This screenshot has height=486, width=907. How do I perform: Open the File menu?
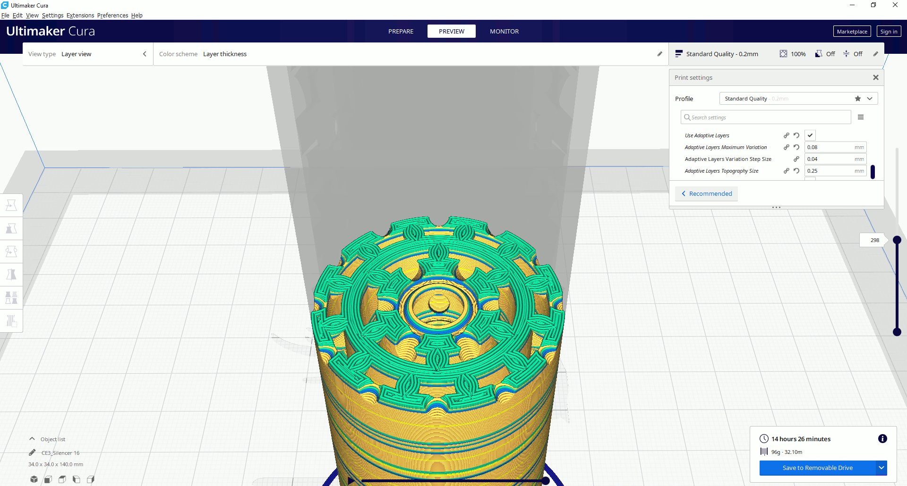coord(5,15)
